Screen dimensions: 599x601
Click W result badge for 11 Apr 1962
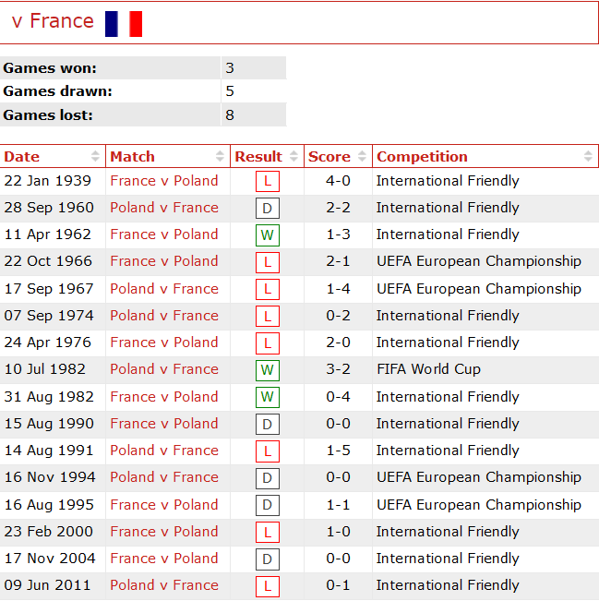coord(268,235)
